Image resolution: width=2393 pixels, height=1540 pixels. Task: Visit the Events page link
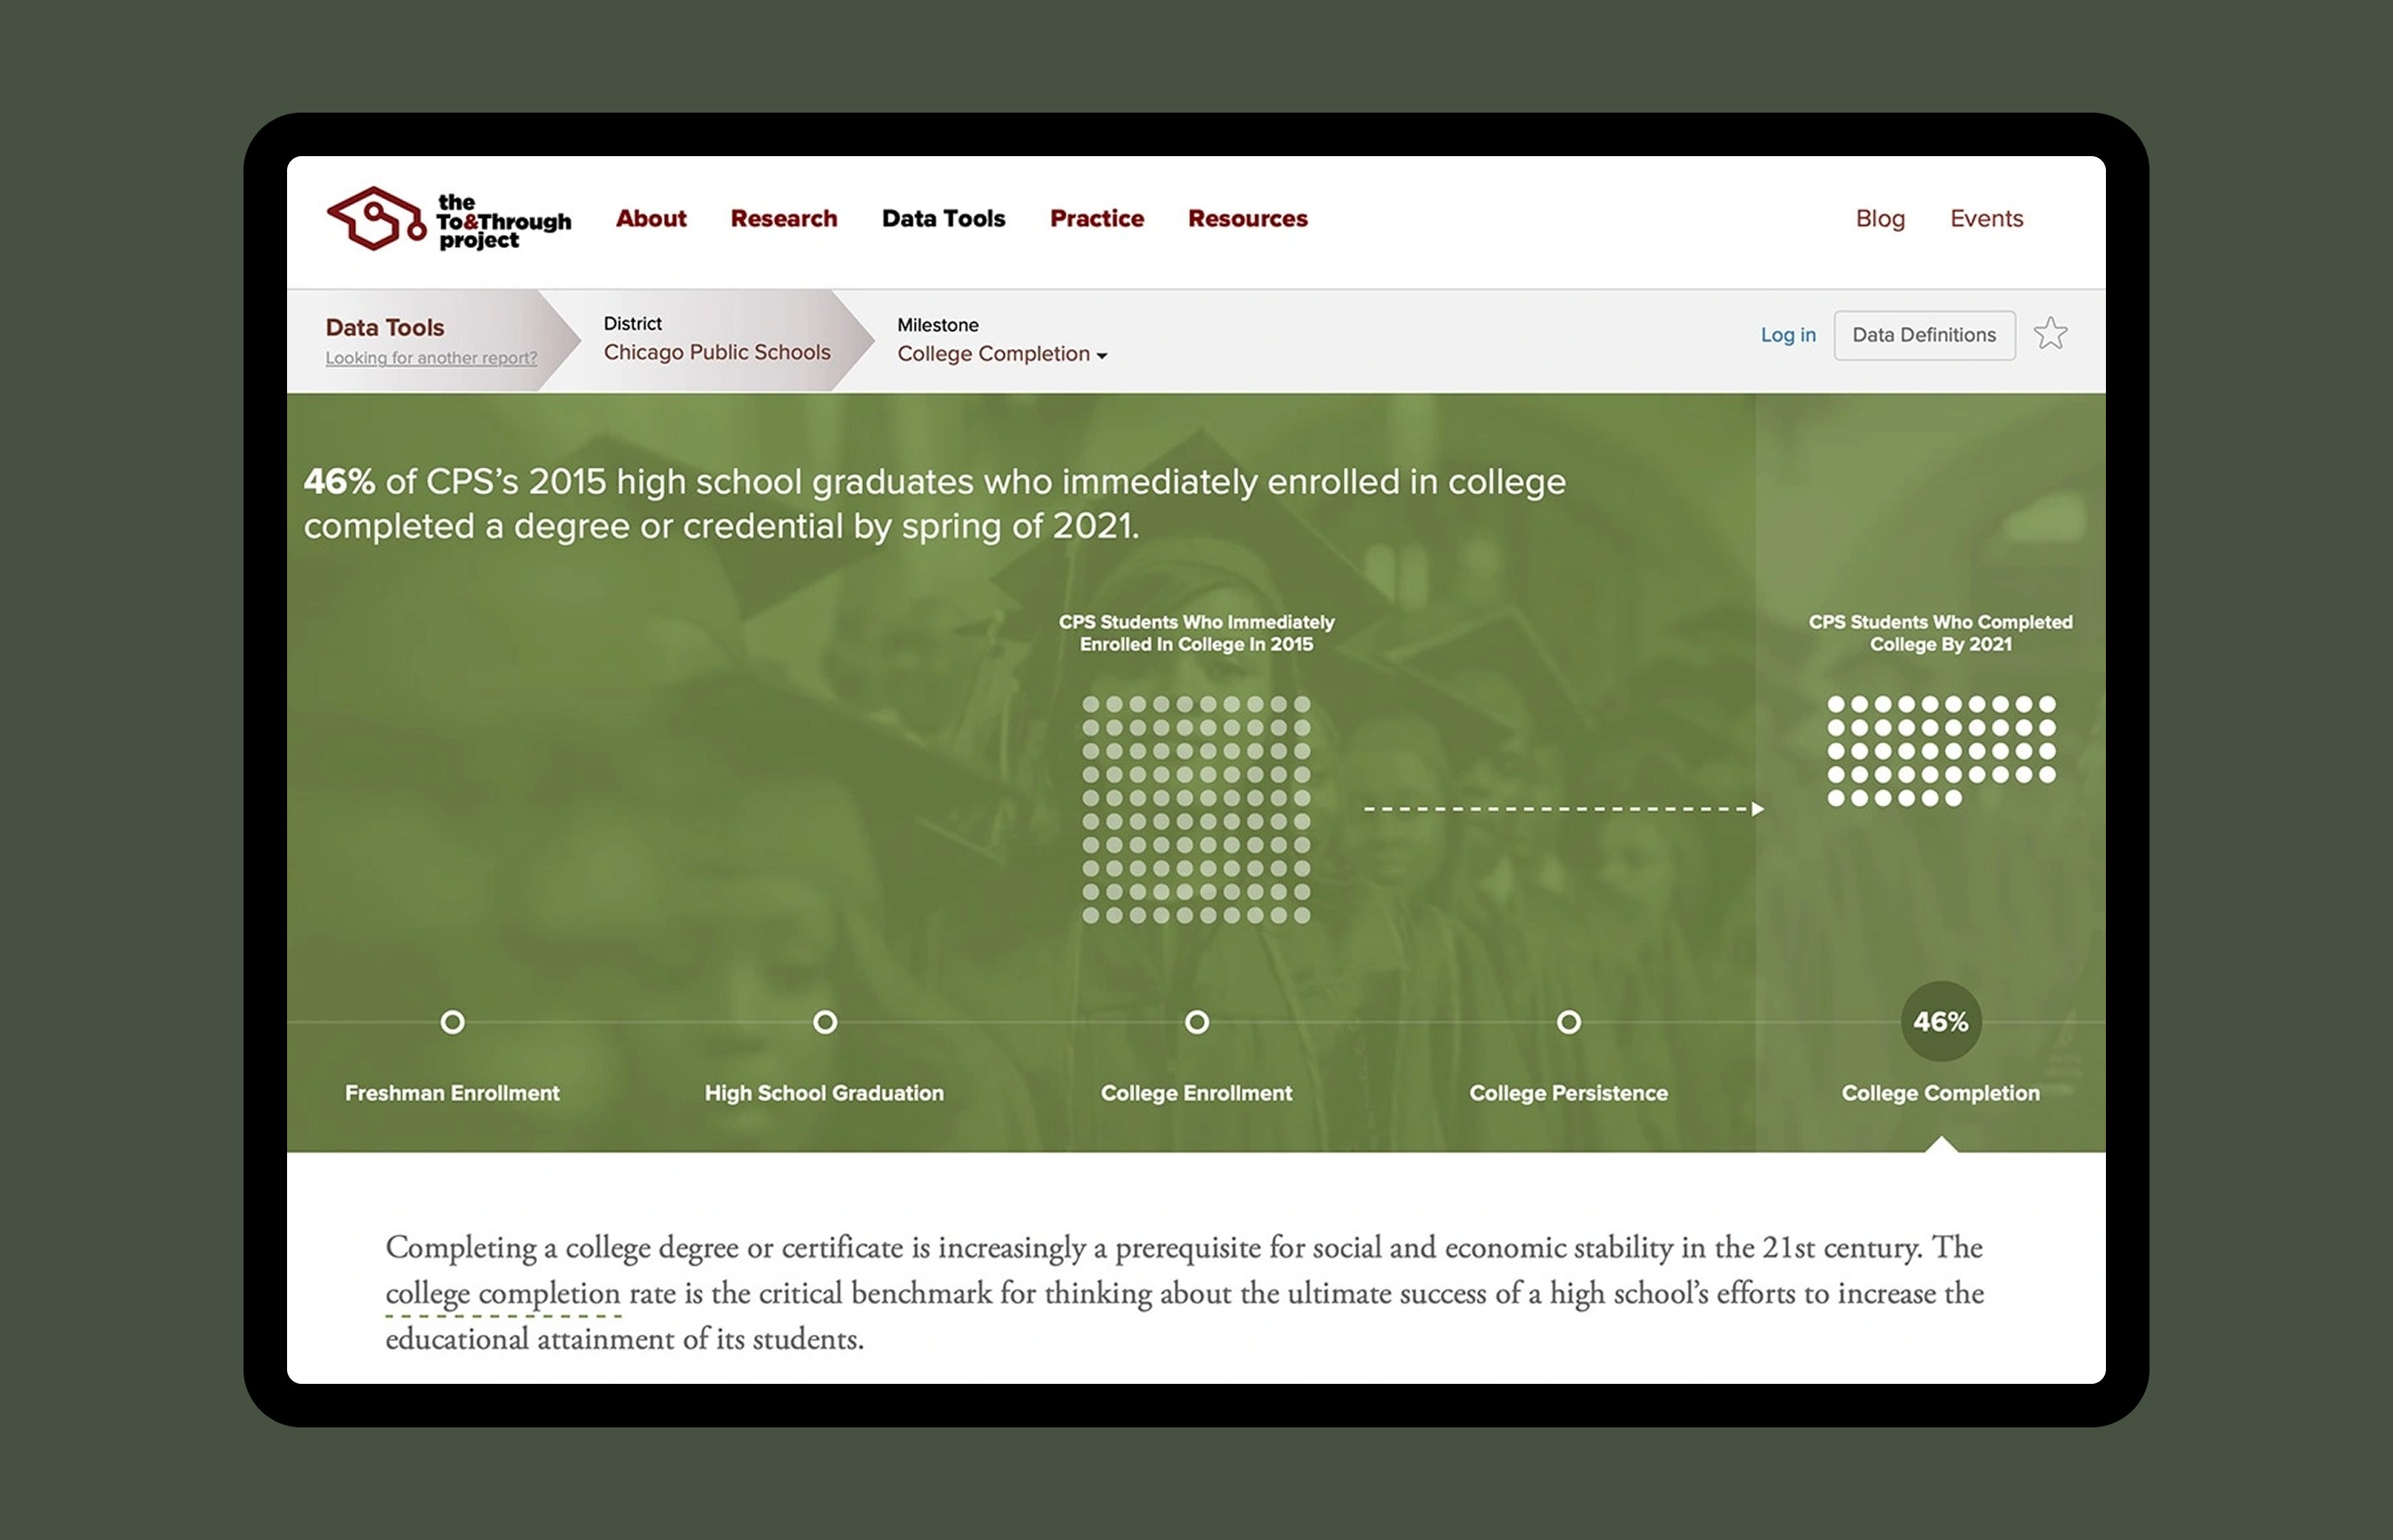click(1986, 219)
